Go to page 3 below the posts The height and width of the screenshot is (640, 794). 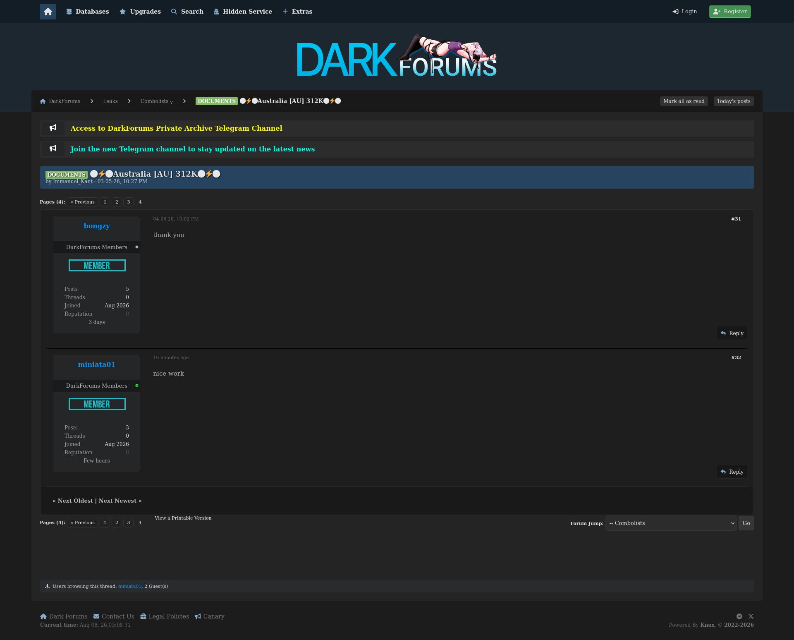pyautogui.click(x=129, y=523)
